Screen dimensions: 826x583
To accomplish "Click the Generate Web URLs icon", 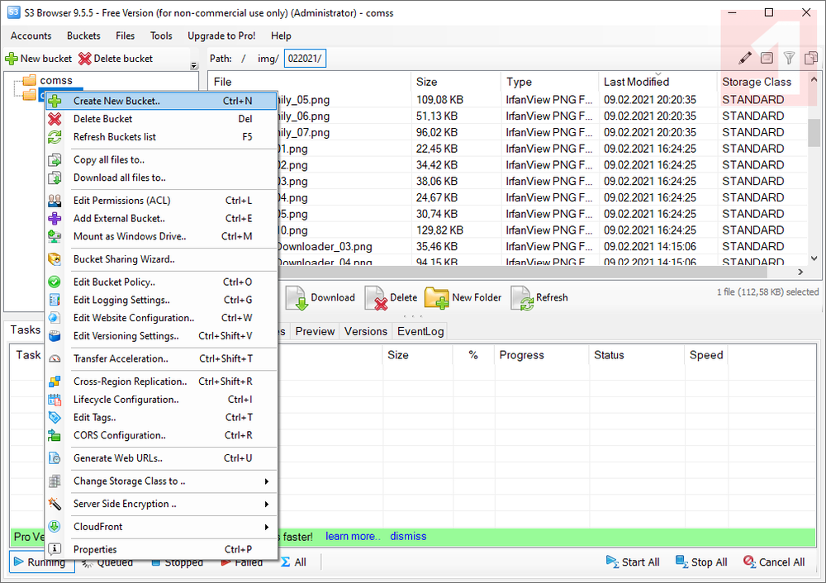I will click(55, 458).
